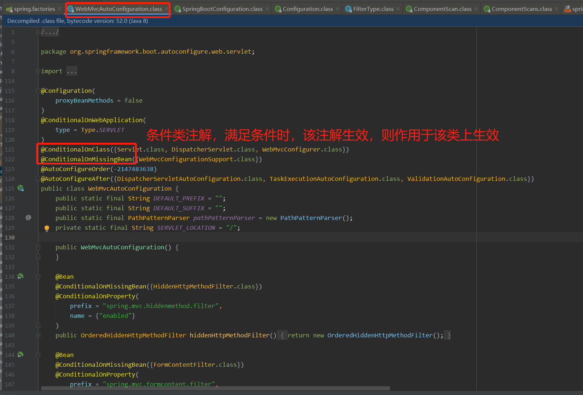Switch to Configuration.class tab
583x395 pixels.
coord(308,9)
